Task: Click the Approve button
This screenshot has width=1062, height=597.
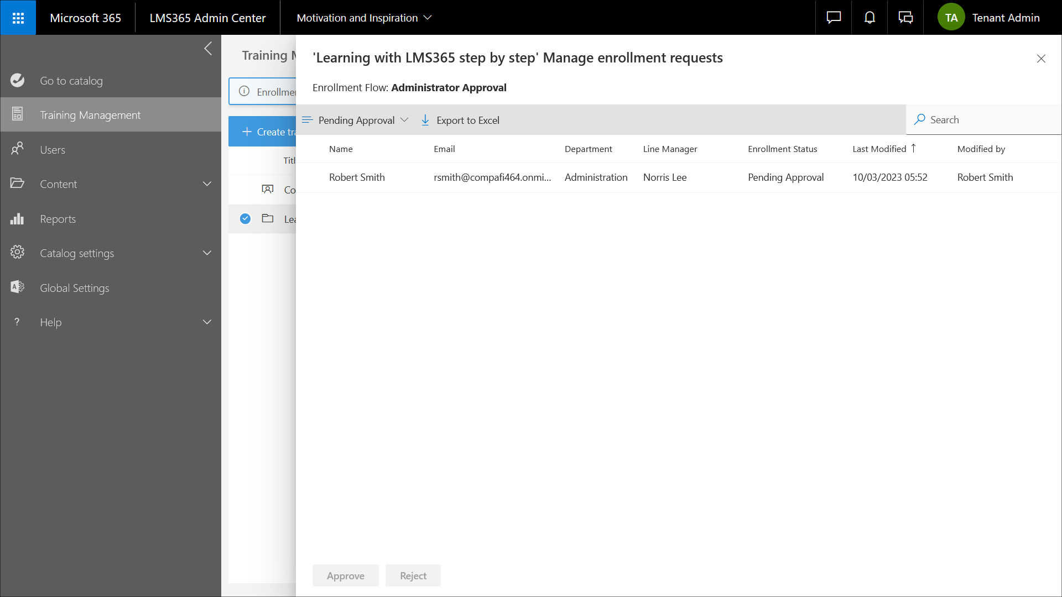Action: click(x=345, y=575)
